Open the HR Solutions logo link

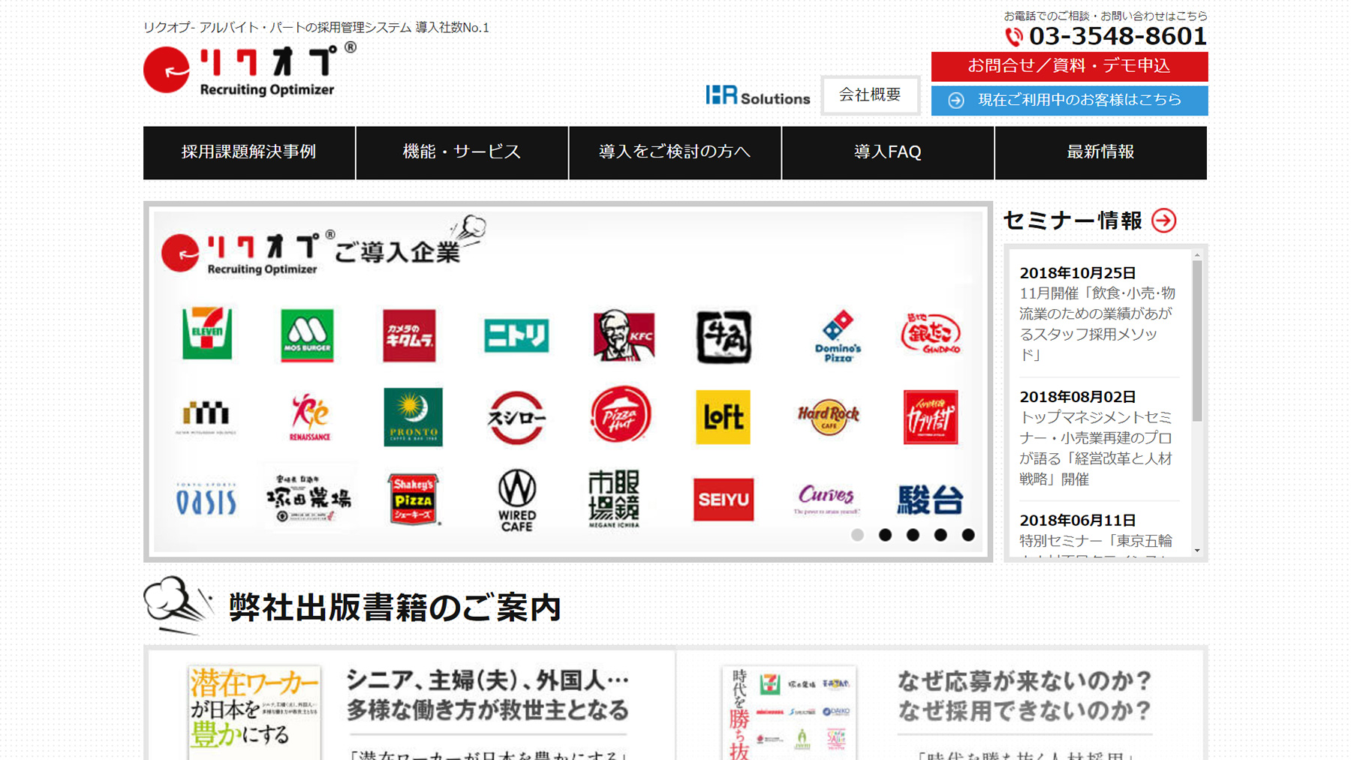point(758,95)
